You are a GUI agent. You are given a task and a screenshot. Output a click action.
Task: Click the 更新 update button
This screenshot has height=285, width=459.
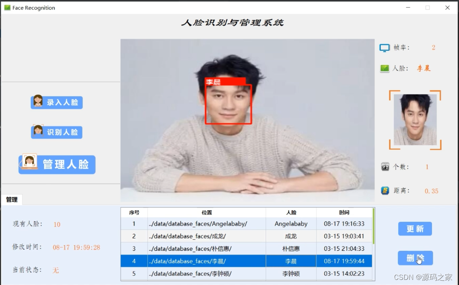tap(415, 229)
